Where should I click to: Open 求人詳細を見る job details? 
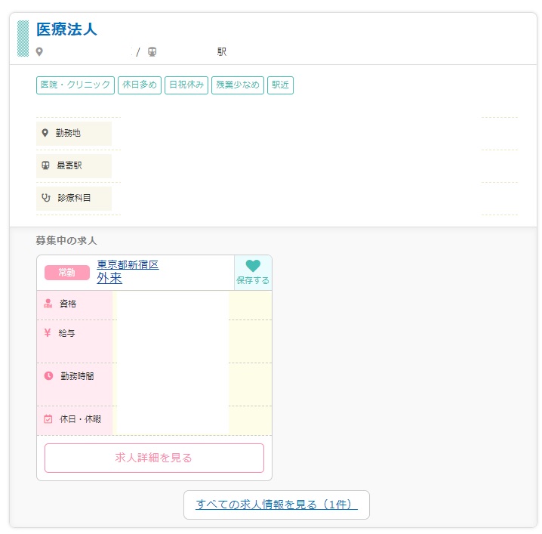coord(154,458)
